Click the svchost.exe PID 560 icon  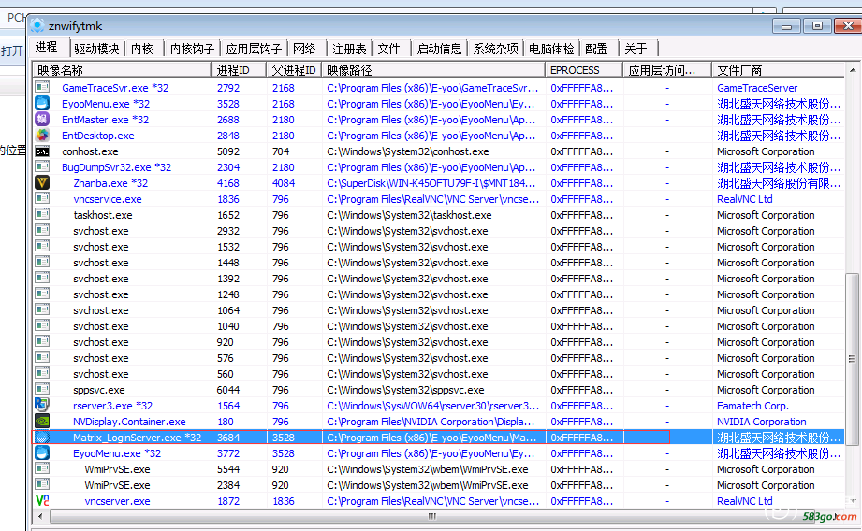tap(42, 374)
